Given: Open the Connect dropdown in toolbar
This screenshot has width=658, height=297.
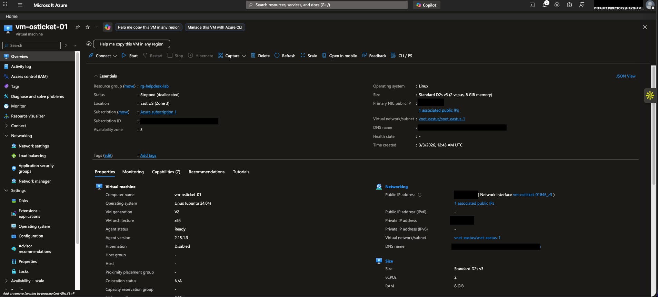Looking at the screenshot, I should tap(103, 55).
